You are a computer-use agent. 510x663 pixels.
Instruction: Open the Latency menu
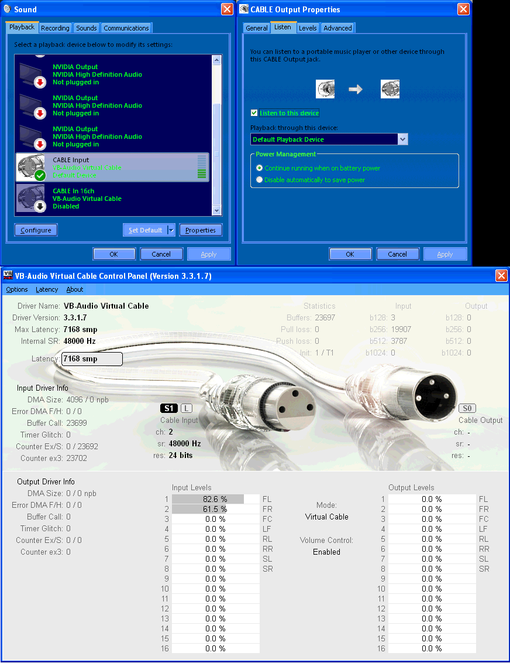[47, 289]
